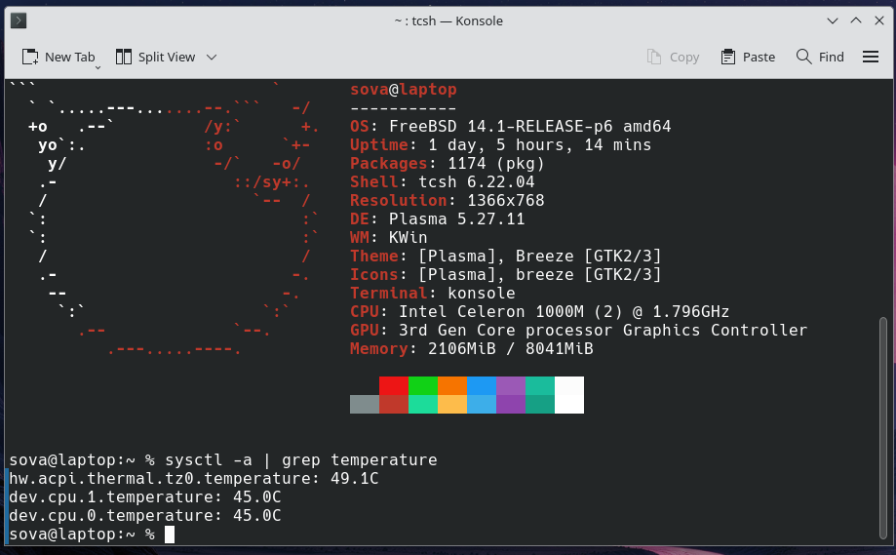Click the Terminal konsole line

pyautogui.click(x=433, y=294)
